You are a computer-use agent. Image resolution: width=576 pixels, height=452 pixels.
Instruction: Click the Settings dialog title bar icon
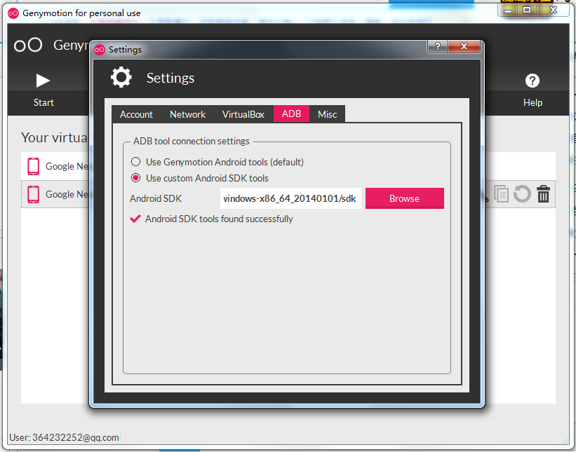[100, 49]
